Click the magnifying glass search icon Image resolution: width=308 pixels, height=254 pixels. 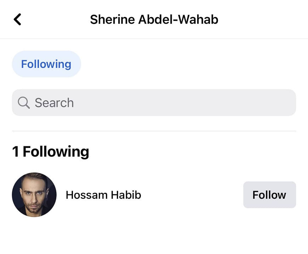coord(24,103)
